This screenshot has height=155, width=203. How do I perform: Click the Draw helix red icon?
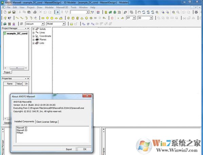click(x=112, y=18)
